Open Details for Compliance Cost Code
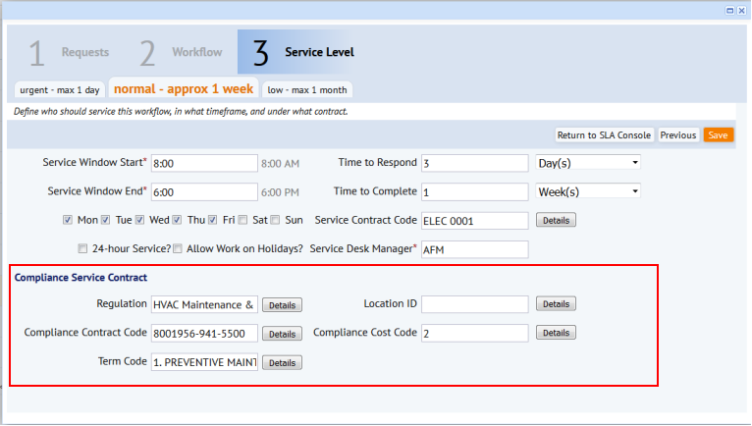Viewport: 752px width, 426px height. [x=556, y=333]
